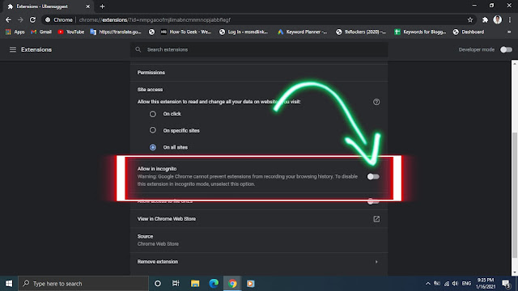Image resolution: width=518 pixels, height=291 pixels.
Task: Click the Search extensions input field
Action: 259,49
